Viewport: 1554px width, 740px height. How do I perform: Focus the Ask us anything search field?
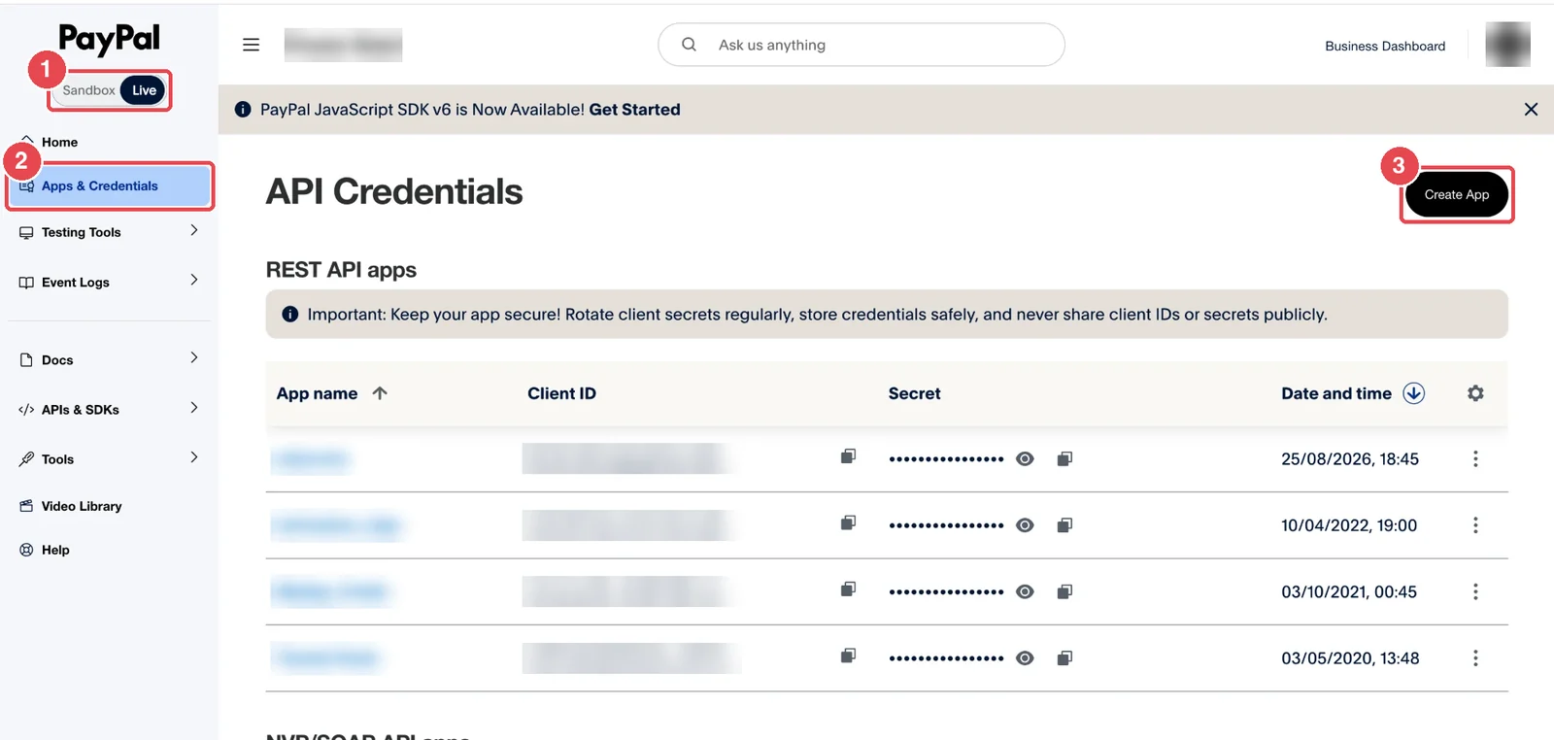tap(861, 45)
